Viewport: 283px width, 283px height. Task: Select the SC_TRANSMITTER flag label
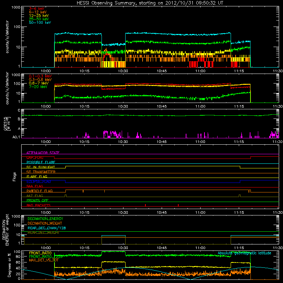41,172
